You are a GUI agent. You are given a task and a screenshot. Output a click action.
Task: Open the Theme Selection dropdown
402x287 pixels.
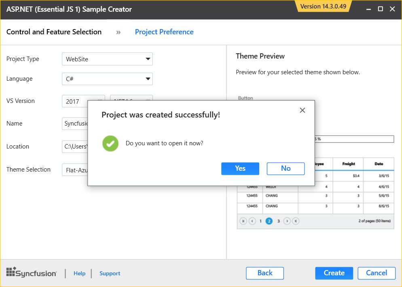[x=75, y=170]
